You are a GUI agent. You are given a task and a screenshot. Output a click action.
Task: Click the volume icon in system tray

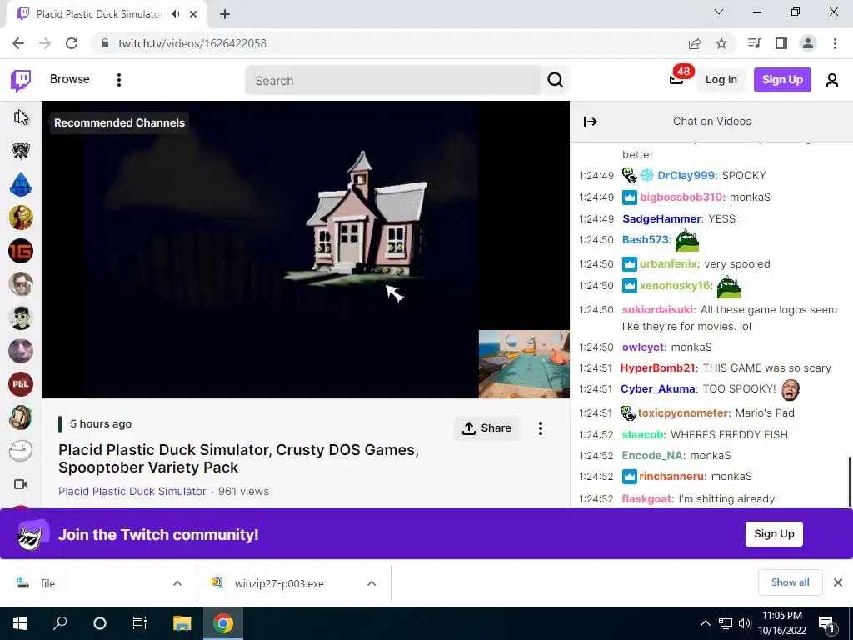tap(746, 623)
